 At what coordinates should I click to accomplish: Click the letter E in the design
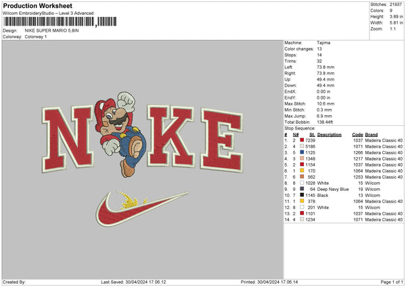tap(222, 140)
